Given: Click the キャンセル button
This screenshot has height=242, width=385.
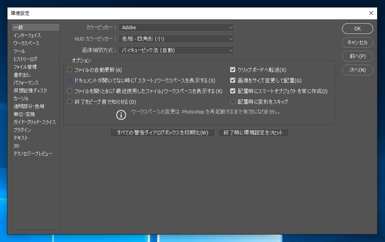Looking at the screenshot, I should click(357, 42).
